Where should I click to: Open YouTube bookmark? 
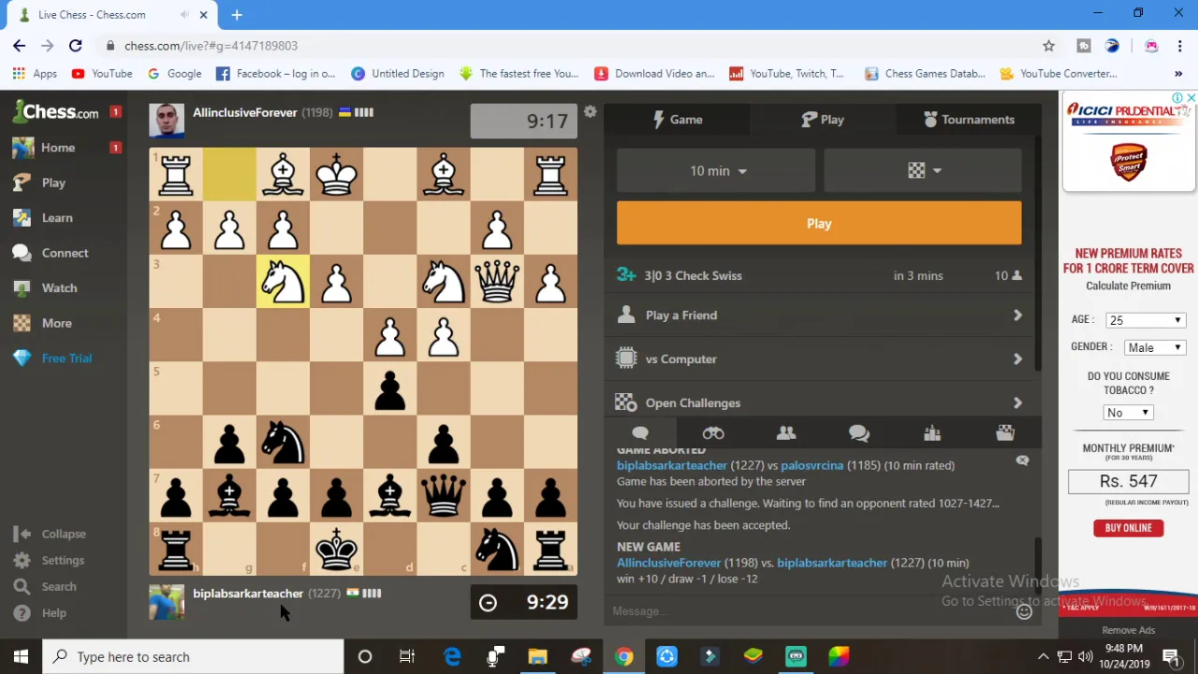[102, 73]
